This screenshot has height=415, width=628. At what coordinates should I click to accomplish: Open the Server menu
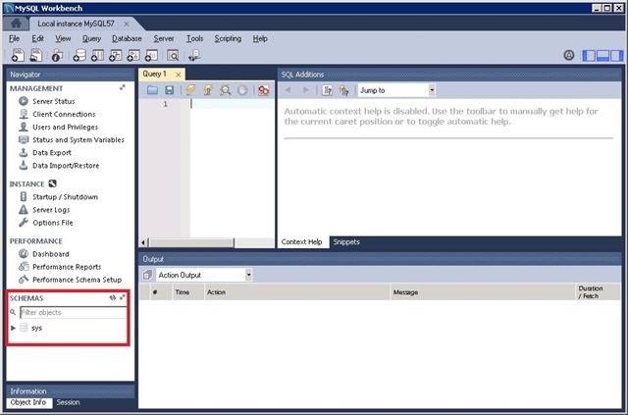coord(164,38)
